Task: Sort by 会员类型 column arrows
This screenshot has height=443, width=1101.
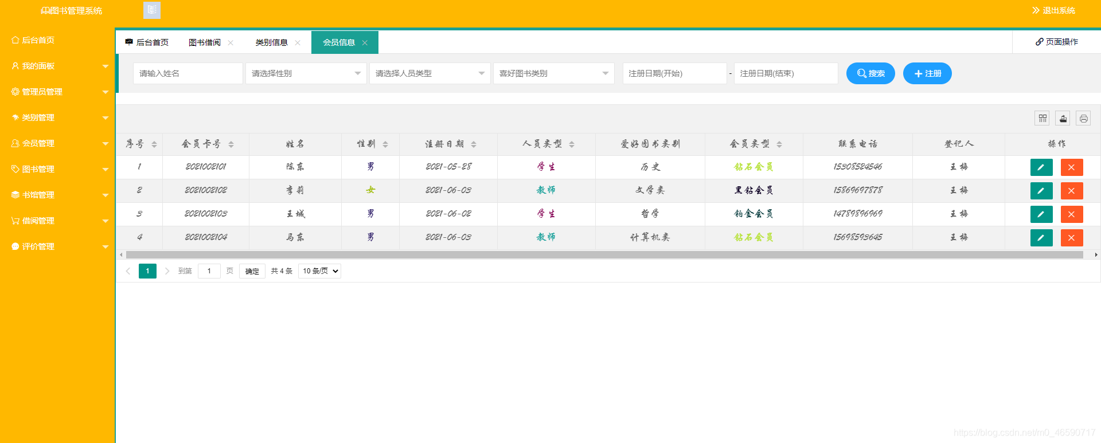Action: tap(779, 144)
